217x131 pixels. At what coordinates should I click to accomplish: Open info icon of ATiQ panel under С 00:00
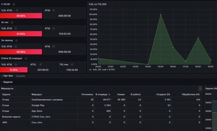tap(54, 10)
